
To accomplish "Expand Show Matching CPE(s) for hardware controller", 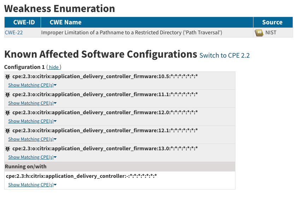I will pos(32,185).
